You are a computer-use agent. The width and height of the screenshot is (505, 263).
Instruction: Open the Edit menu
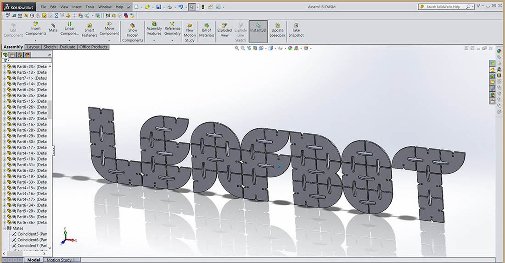(x=53, y=7)
